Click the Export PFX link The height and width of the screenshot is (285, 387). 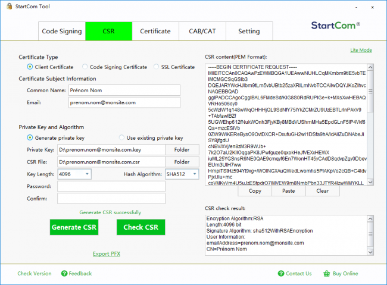107,253
